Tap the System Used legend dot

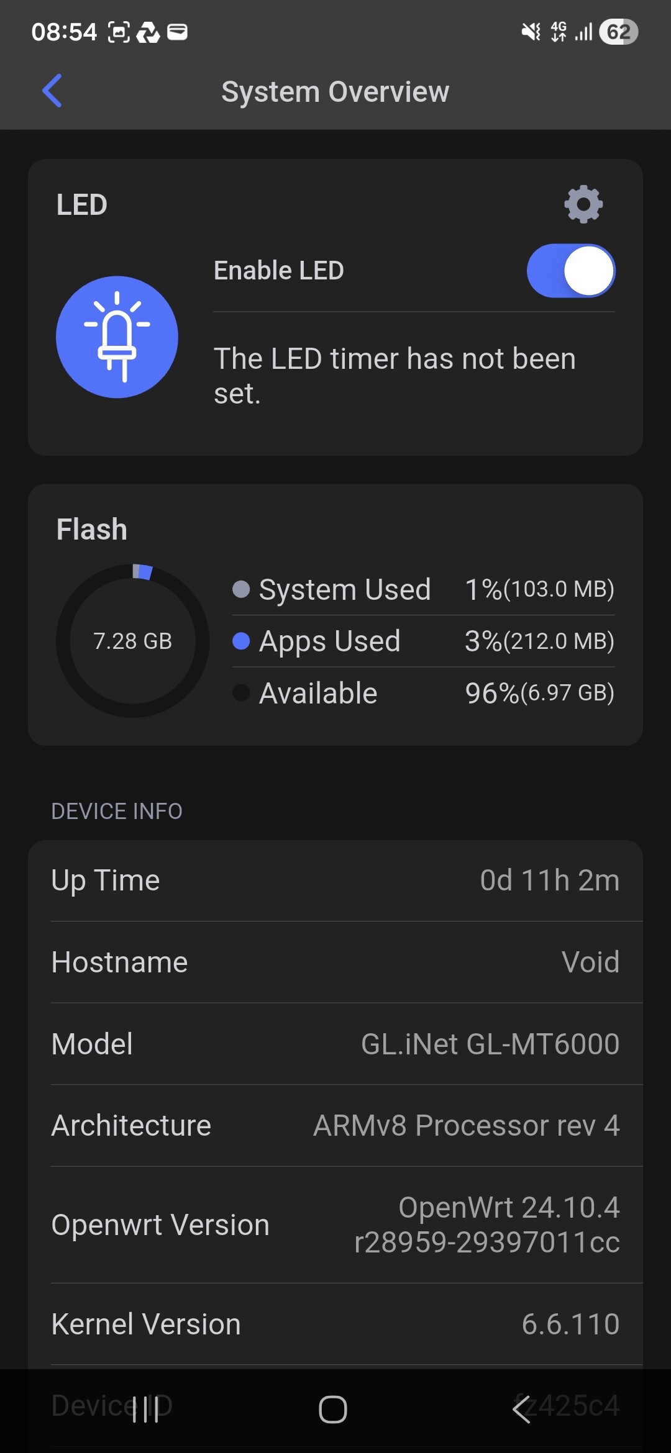[241, 589]
